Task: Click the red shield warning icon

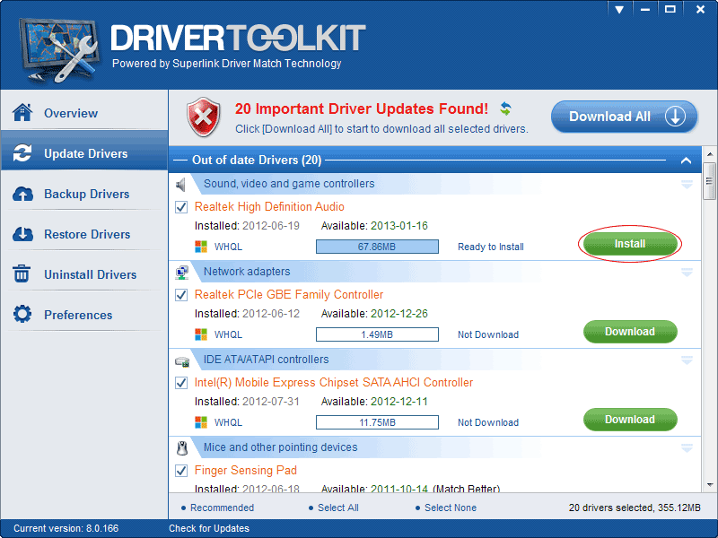Action: (x=204, y=117)
